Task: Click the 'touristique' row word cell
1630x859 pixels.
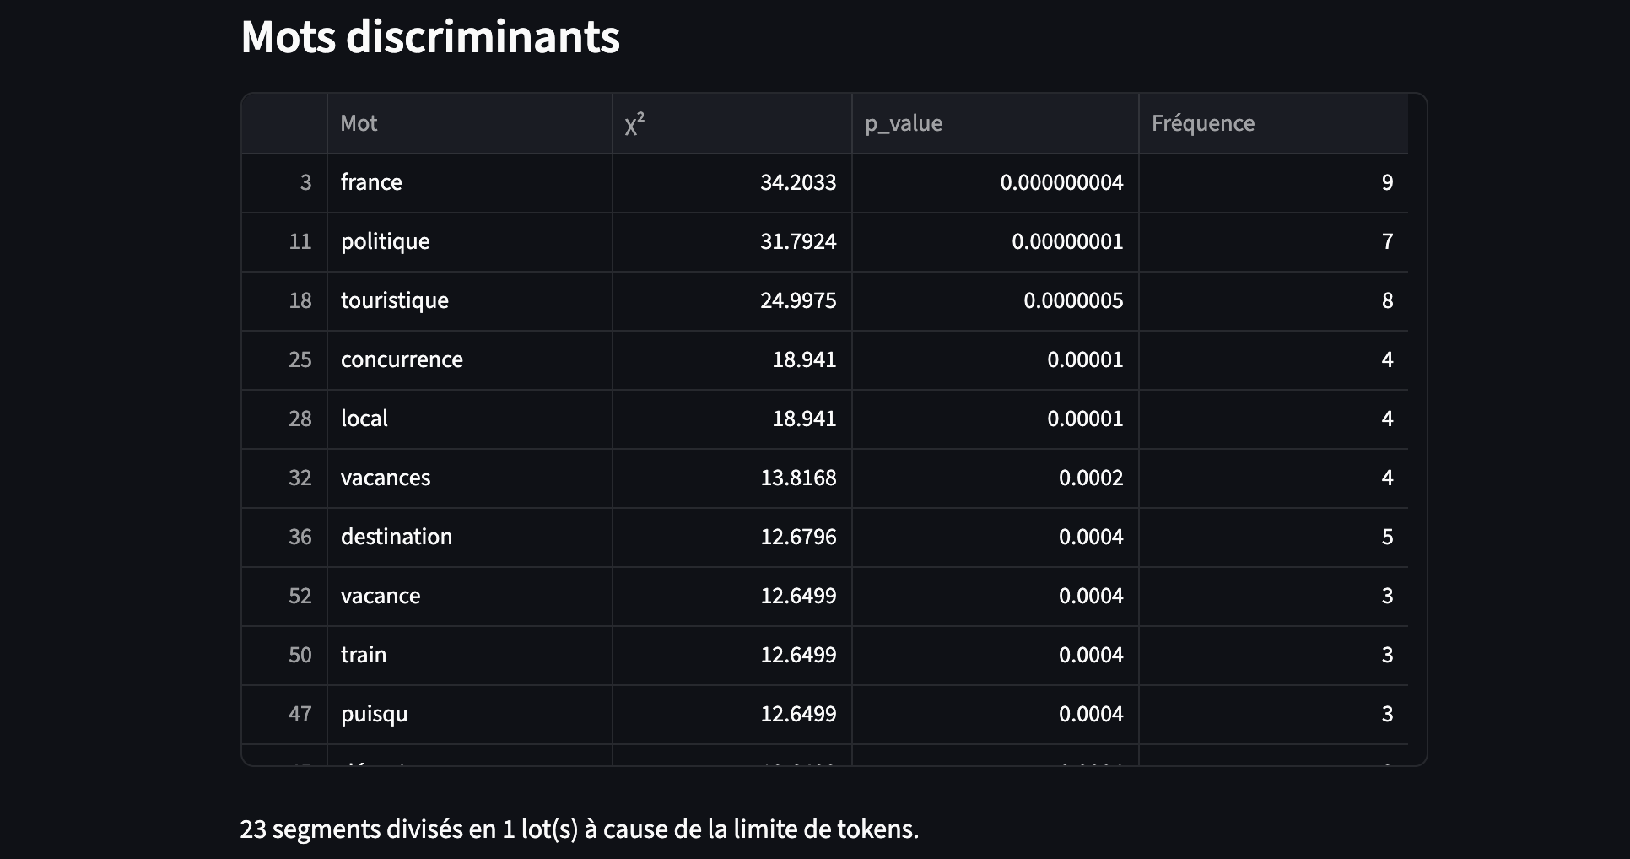Action: coord(469,300)
